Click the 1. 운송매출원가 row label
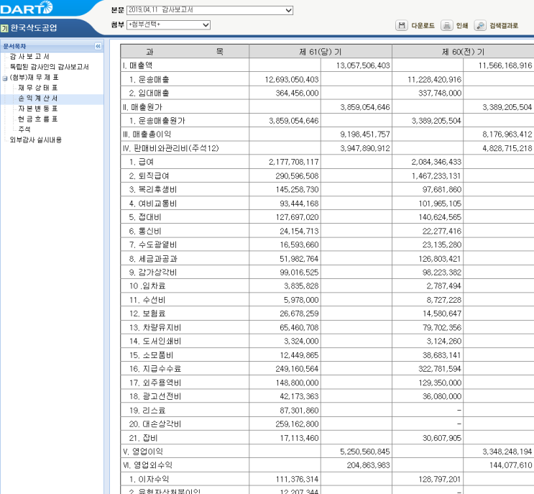The image size is (534, 494). tap(157, 121)
